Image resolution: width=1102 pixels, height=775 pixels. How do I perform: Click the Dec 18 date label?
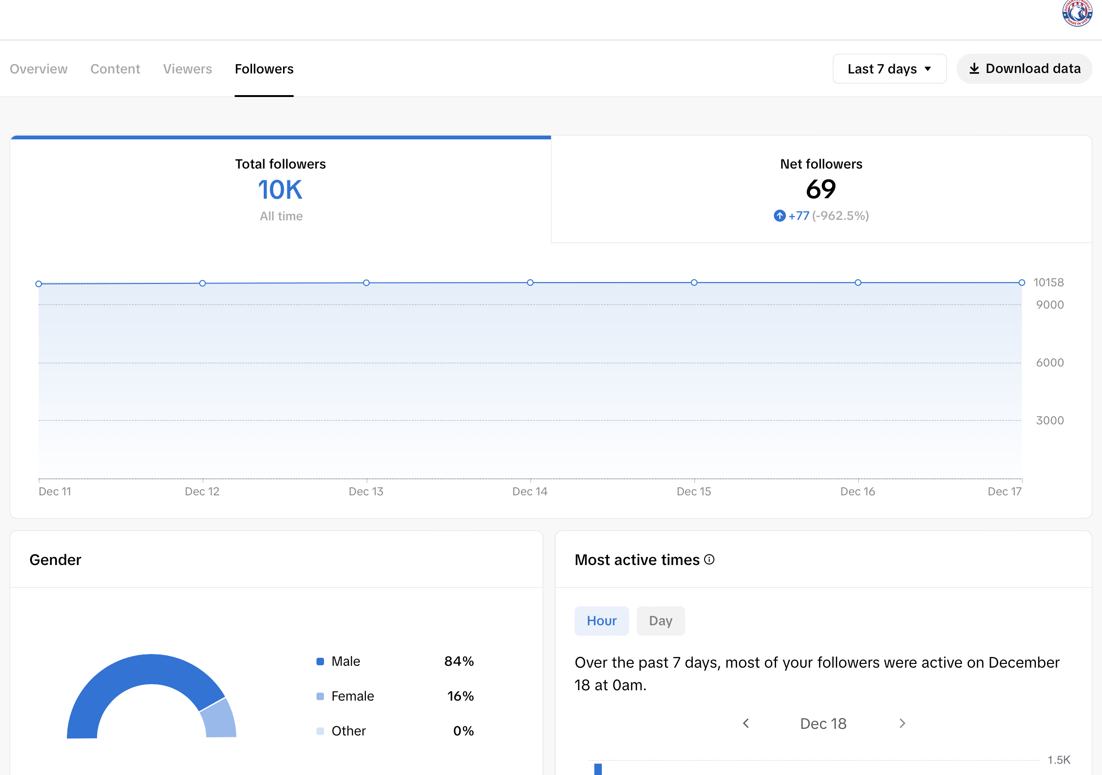(x=823, y=724)
